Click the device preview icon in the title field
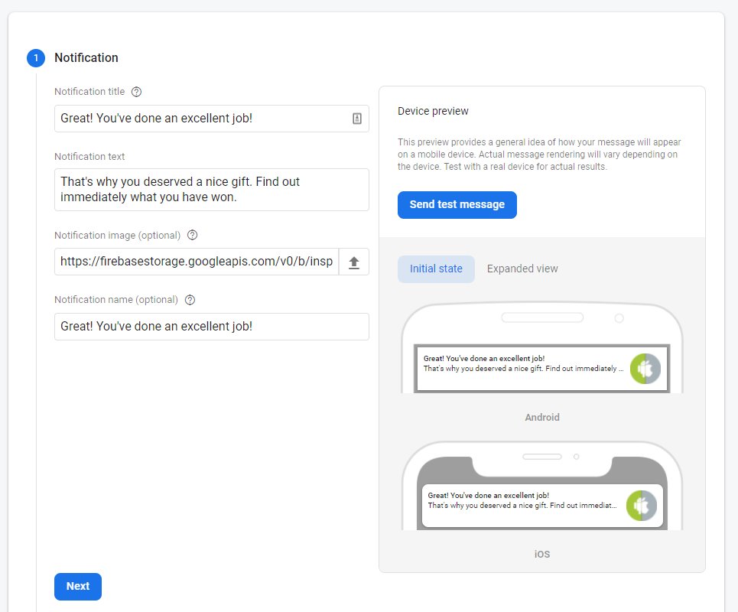 (357, 118)
